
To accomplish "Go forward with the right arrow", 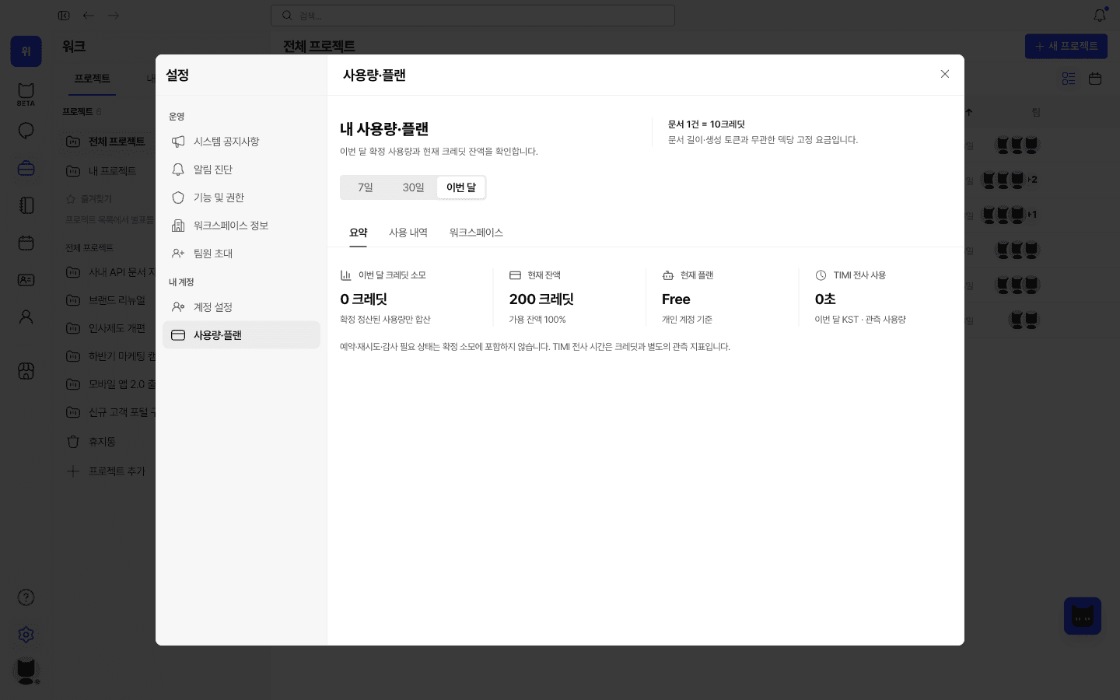I will coord(114,16).
